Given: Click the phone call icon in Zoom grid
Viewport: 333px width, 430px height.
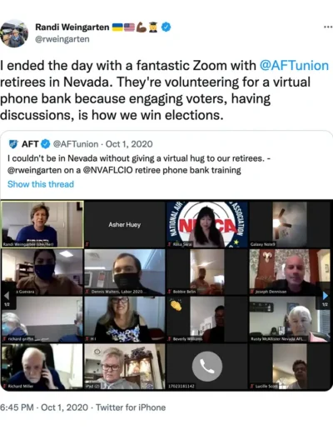Looking at the screenshot, I should pos(207,367).
